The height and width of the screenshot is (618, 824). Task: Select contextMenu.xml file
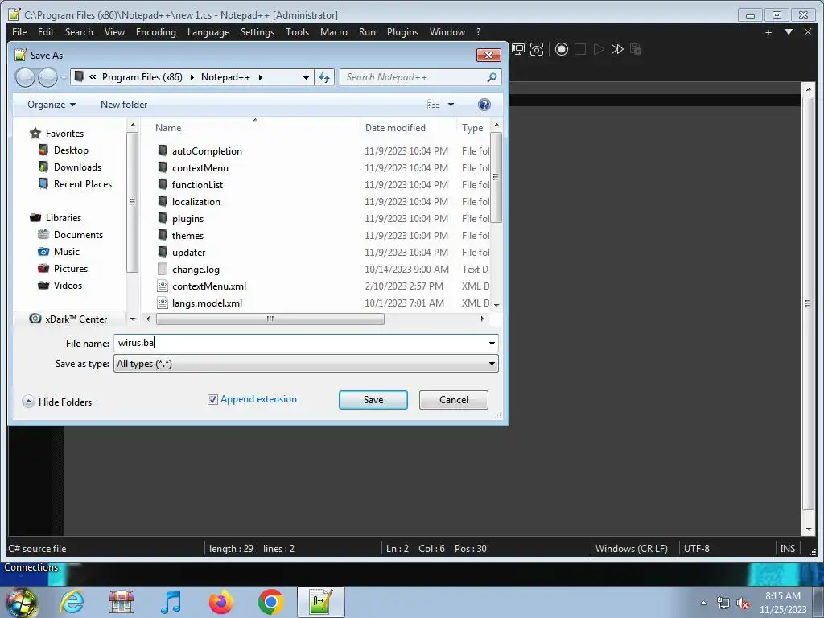pos(209,286)
